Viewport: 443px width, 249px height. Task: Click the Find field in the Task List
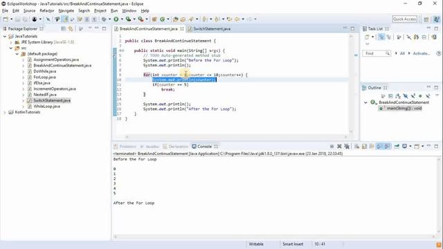click(x=377, y=53)
